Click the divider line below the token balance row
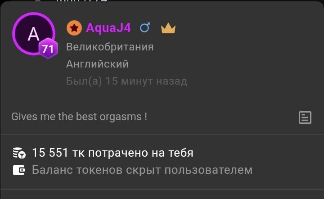The height and width of the screenshot is (199, 324). pyautogui.click(x=162, y=189)
